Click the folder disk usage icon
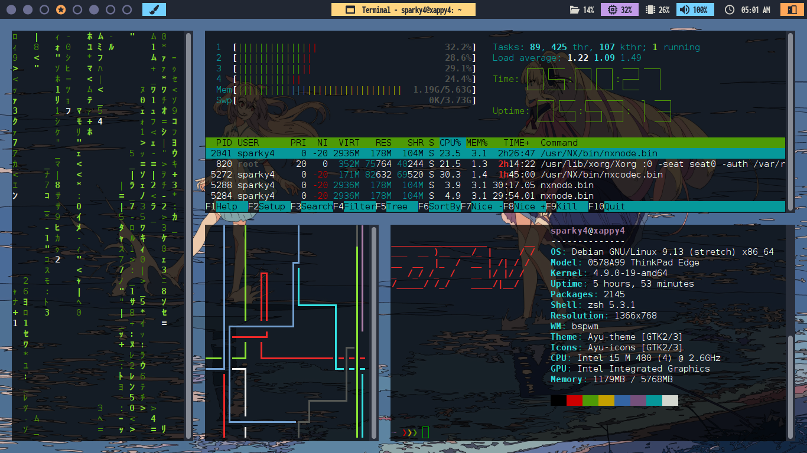 pos(574,10)
